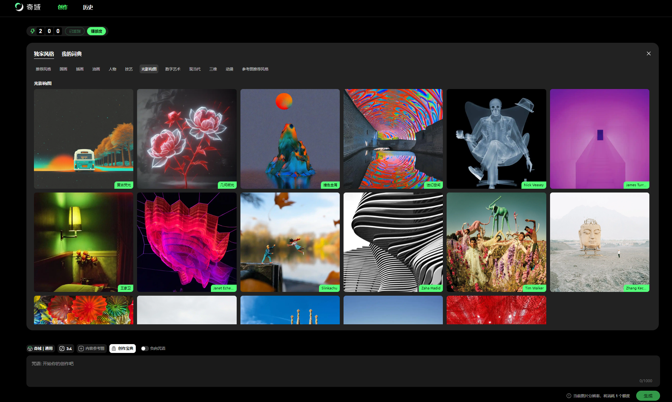Screen dimensions: 672x402
Task: Select the 推荐风格 category
Action: tap(43, 69)
